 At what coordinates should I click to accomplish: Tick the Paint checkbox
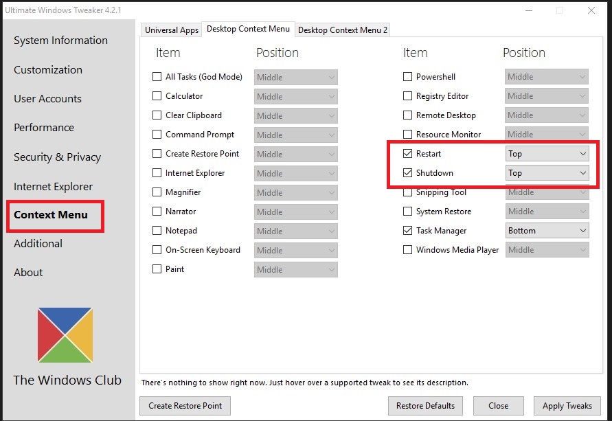pos(157,269)
